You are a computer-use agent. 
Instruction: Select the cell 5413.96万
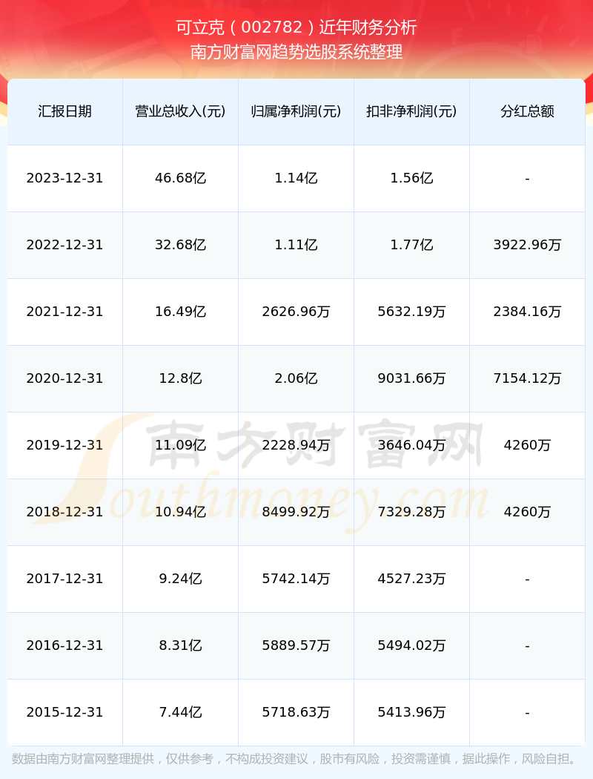pos(412,712)
